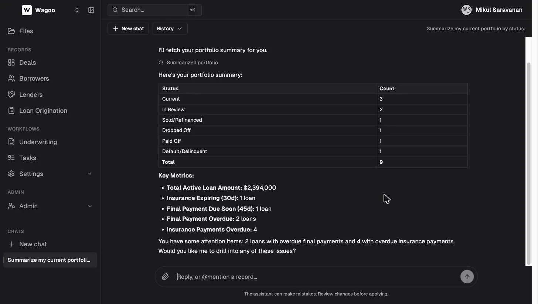Click the Current status cell
The height and width of the screenshot is (304, 538).
click(267, 99)
